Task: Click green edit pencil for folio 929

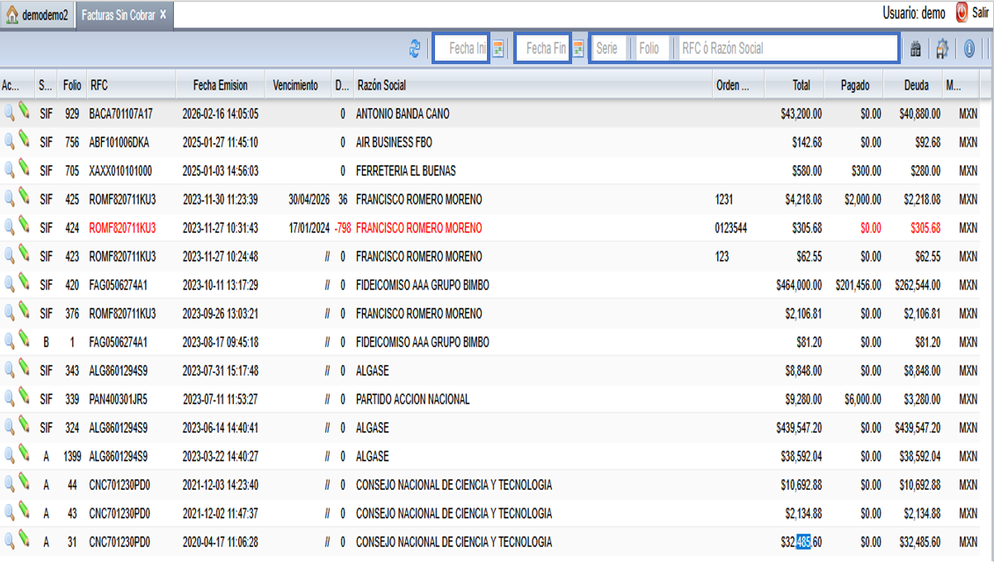Action: coord(24,111)
